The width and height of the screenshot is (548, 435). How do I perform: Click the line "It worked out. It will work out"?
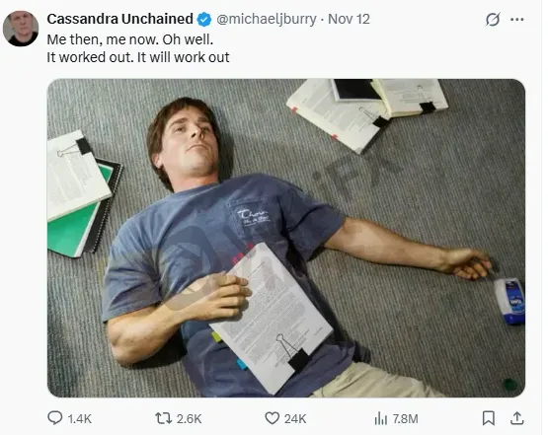click(x=138, y=57)
